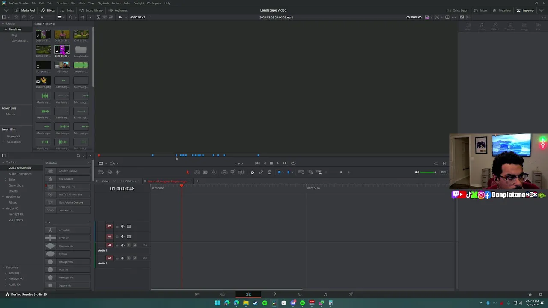
Task: Activate the Blade edit mode tool
Action: (x=205, y=172)
